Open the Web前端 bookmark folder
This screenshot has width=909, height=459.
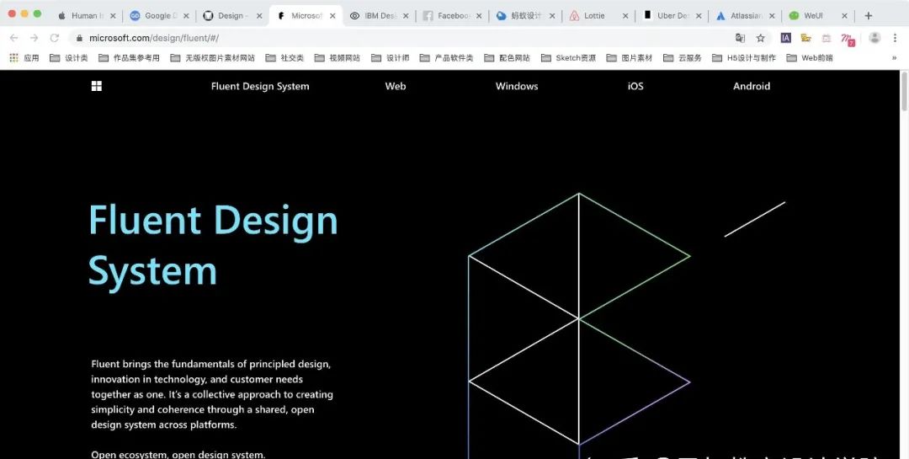click(810, 58)
